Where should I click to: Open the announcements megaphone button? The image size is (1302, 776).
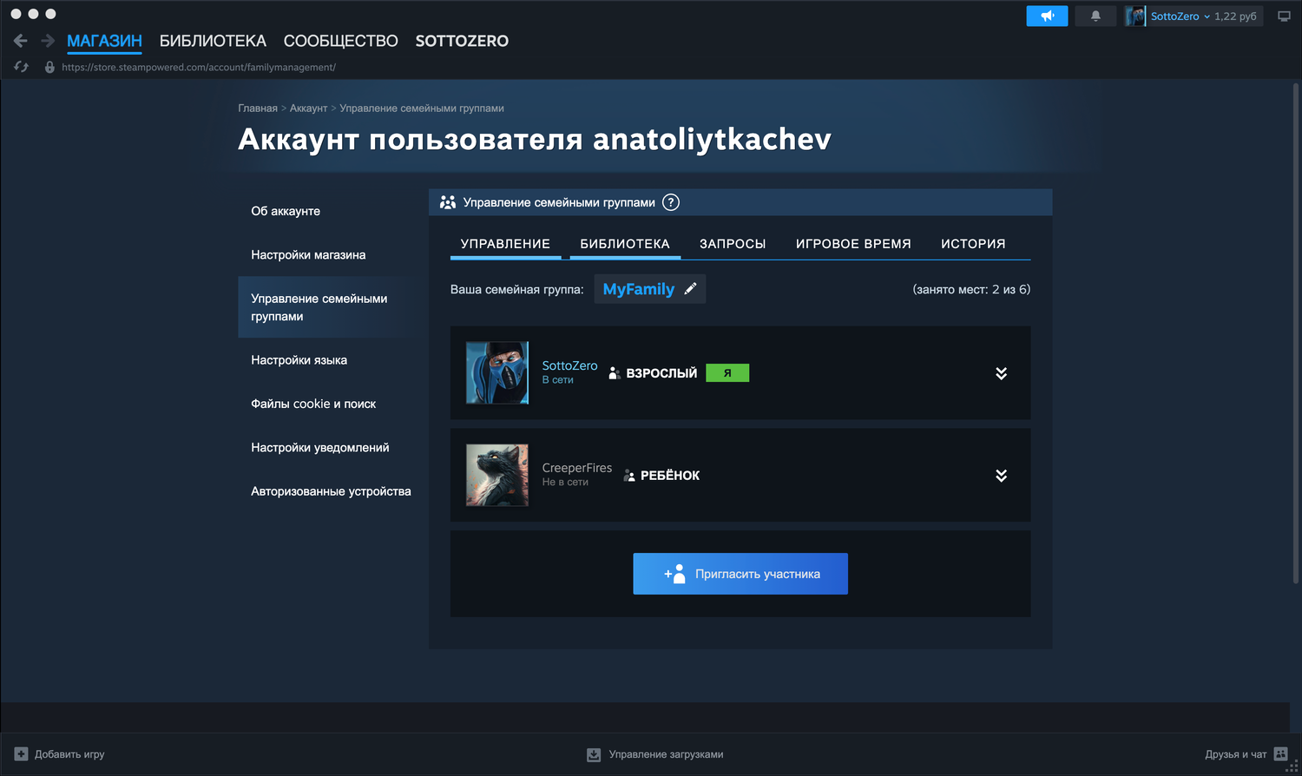pos(1047,16)
